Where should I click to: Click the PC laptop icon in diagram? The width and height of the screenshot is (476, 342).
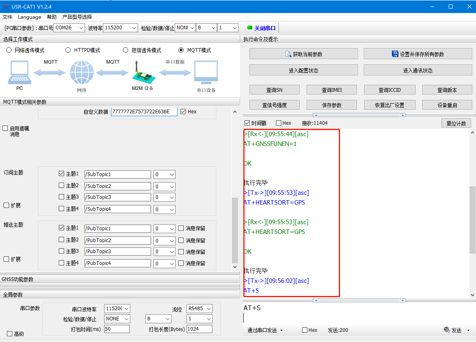(19, 72)
